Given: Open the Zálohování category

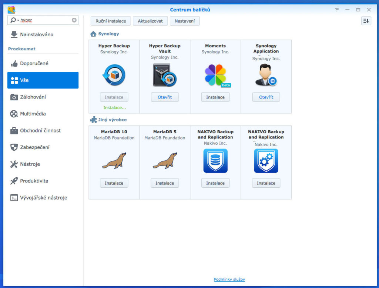Looking at the screenshot, I should (43, 97).
